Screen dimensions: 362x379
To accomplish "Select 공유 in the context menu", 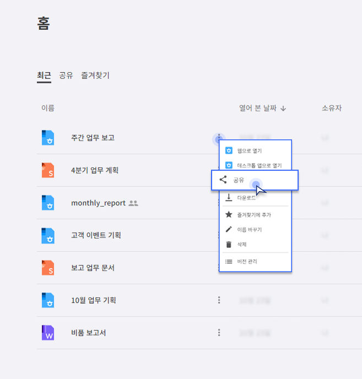I will pyautogui.click(x=255, y=180).
